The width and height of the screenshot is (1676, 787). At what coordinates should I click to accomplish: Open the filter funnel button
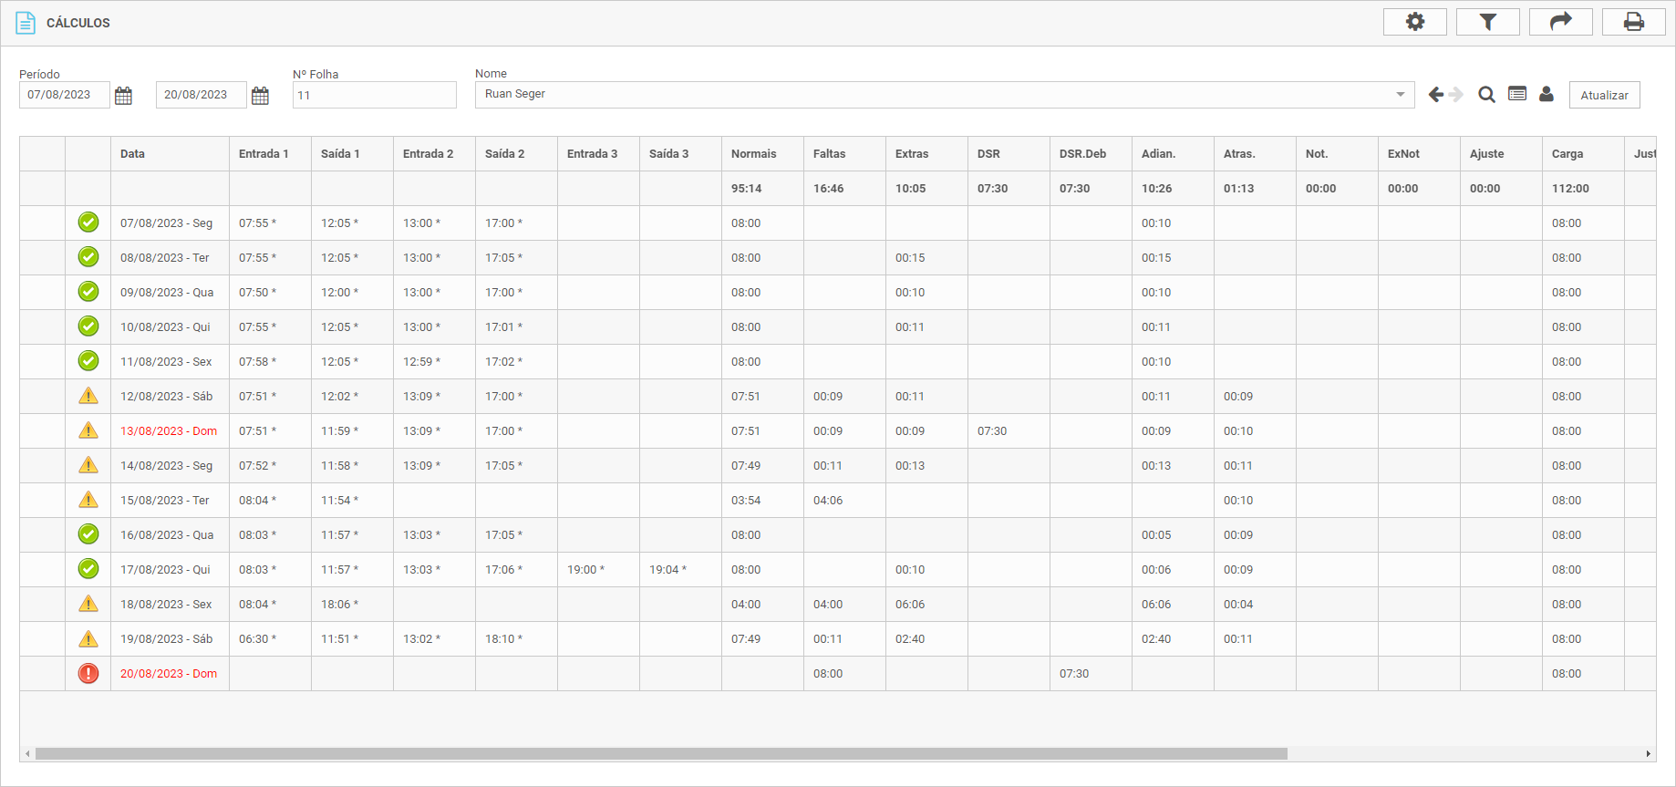(x=1487, y=22)
